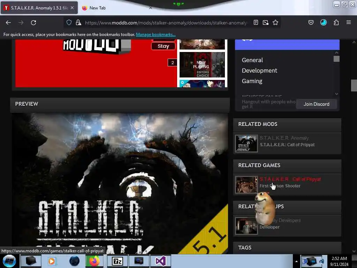Screen dimensions: 357x268
Task: Bookmark this page with the star
Action: (x=275, y=22)
